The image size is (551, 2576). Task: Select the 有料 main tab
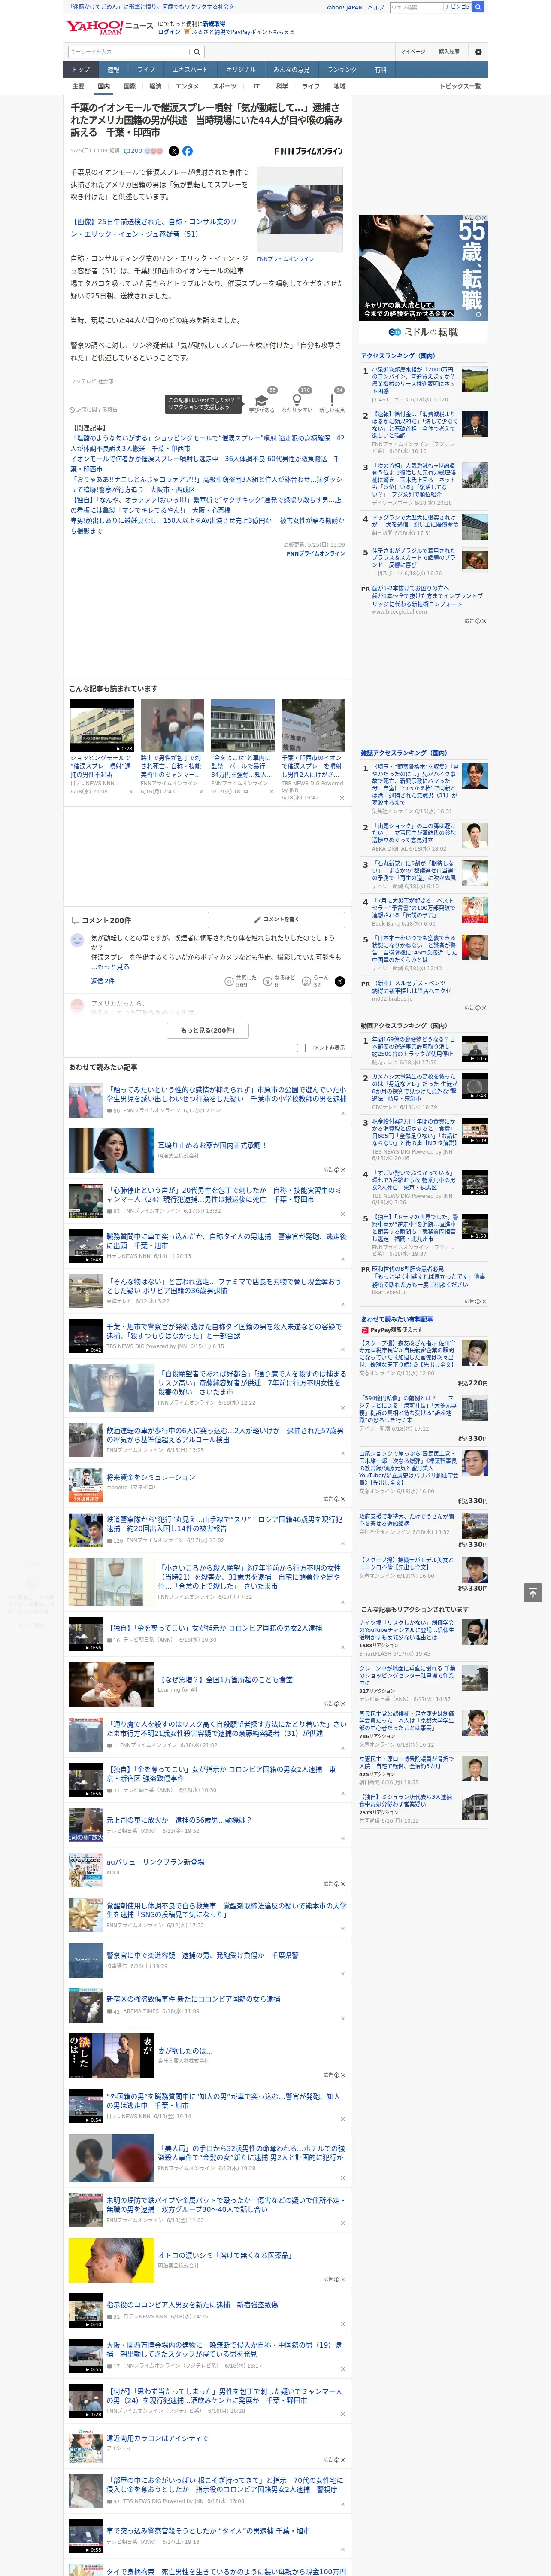pyautogui.click(x=381, y=69)
